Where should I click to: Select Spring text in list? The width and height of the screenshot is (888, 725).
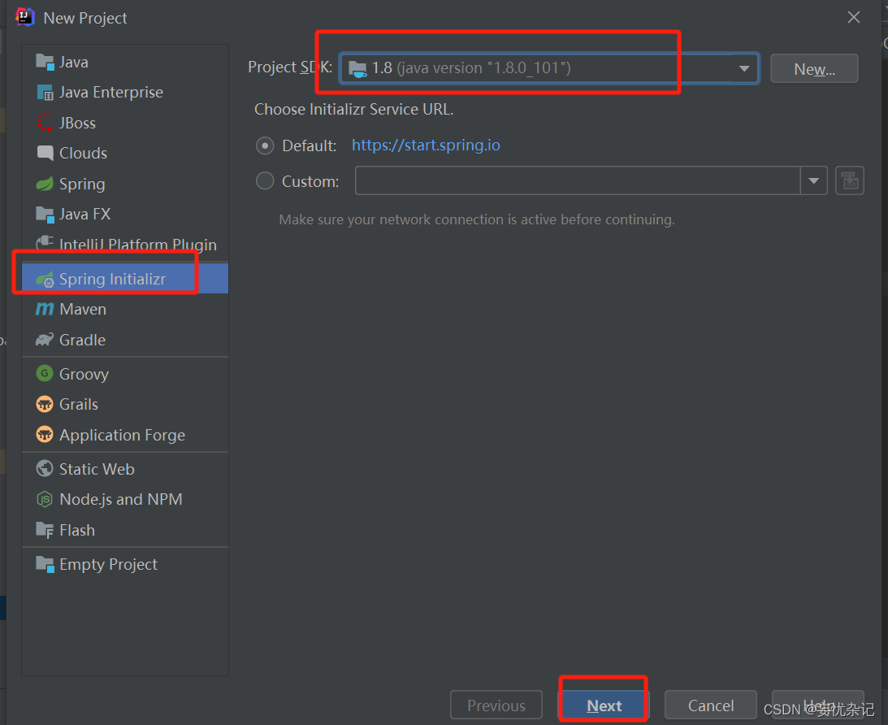click(x=82, y=184)
